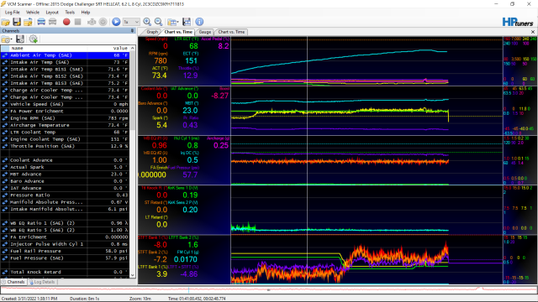
Task: Zoom in on the chart with magnifier plus
Action: (147, 22)
